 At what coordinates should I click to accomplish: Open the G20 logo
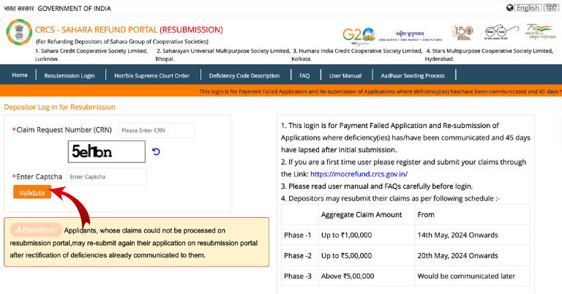click(359, 35)
